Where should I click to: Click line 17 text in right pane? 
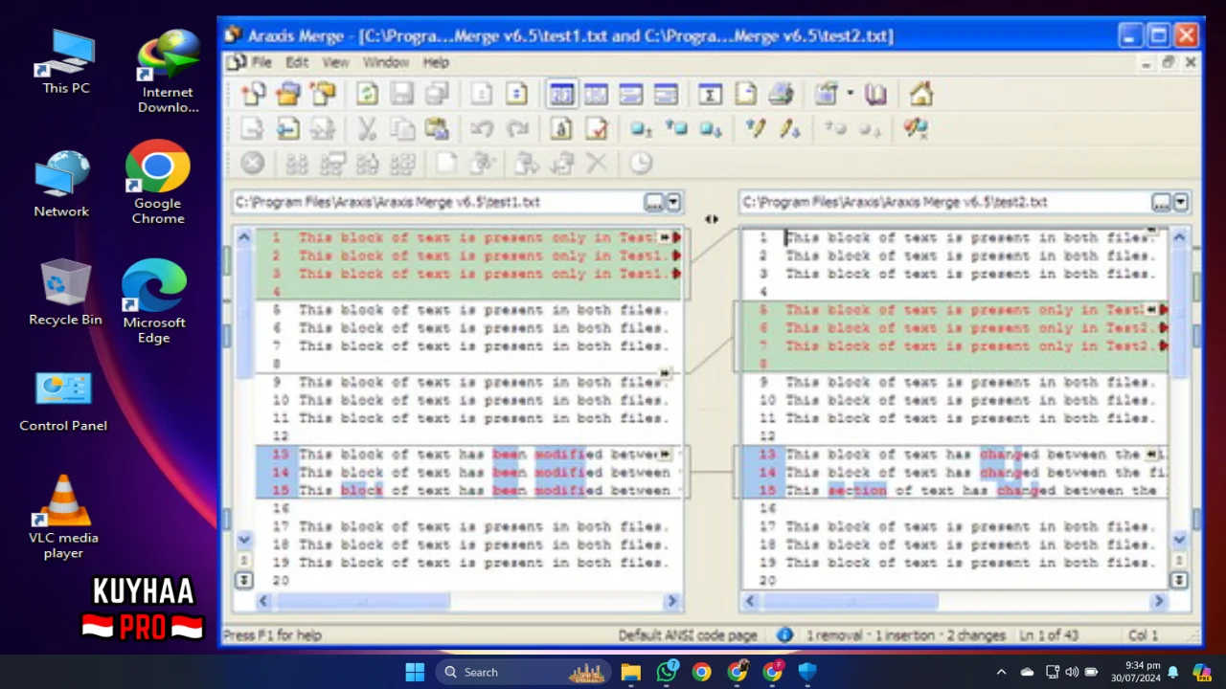click(970, 526)
